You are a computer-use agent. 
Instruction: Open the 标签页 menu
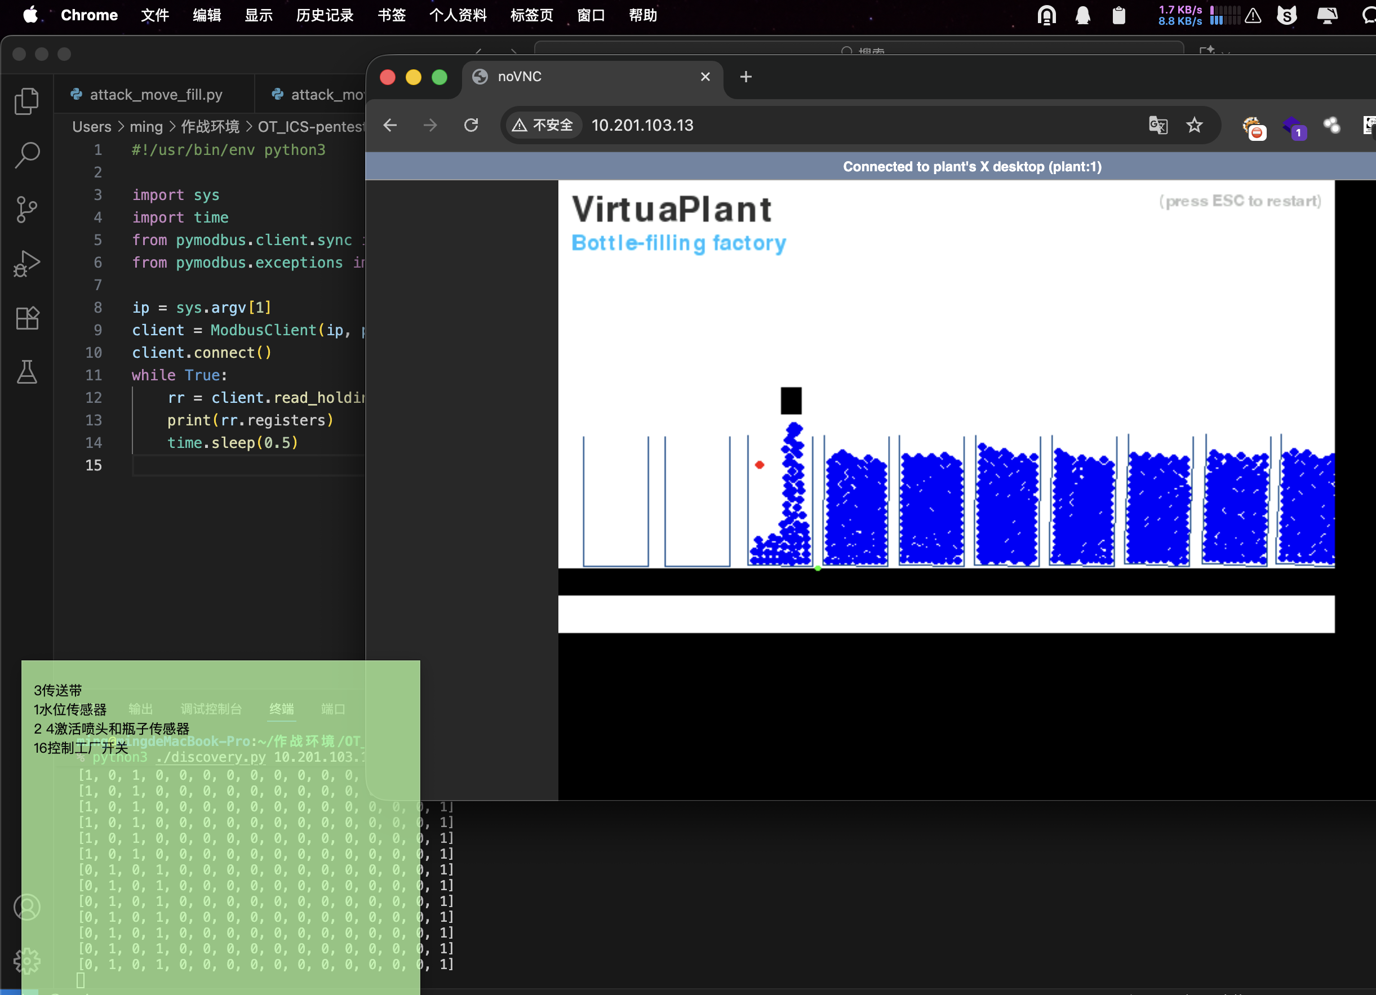(x=532, y=15)
